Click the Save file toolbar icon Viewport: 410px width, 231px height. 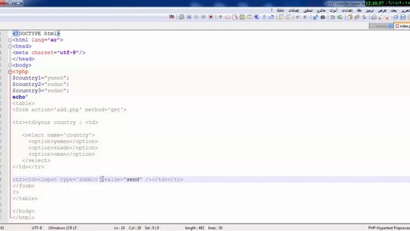[403, 17]
